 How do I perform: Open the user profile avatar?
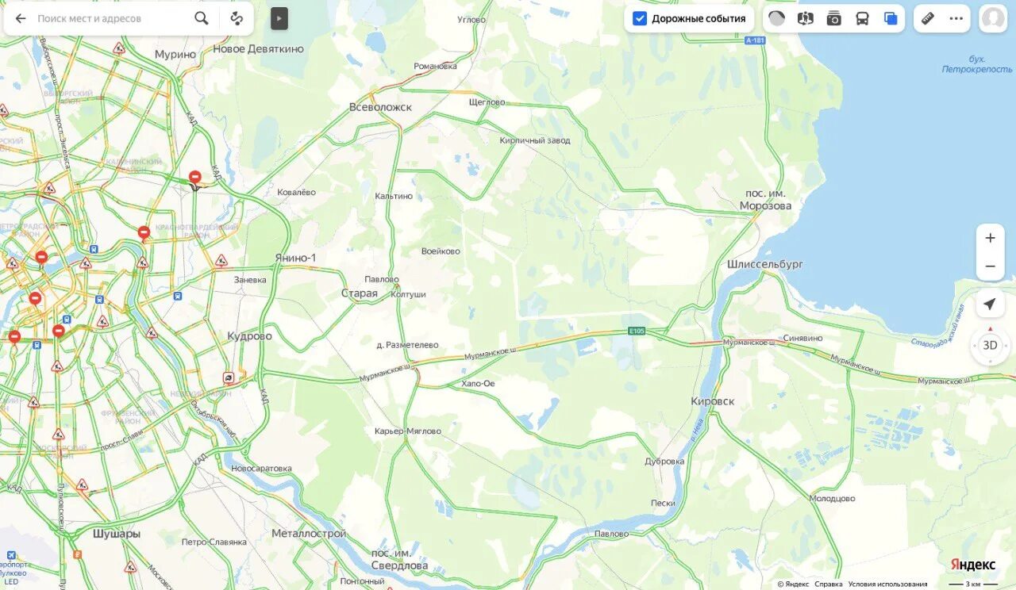[x=993, y=18]
